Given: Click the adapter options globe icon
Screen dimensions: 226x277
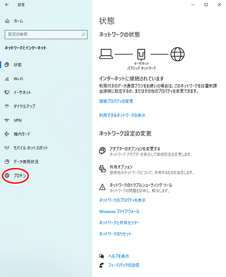Looking at the screenshot, I should 102,151.
